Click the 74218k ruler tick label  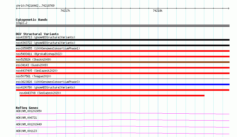coord(158,11)
